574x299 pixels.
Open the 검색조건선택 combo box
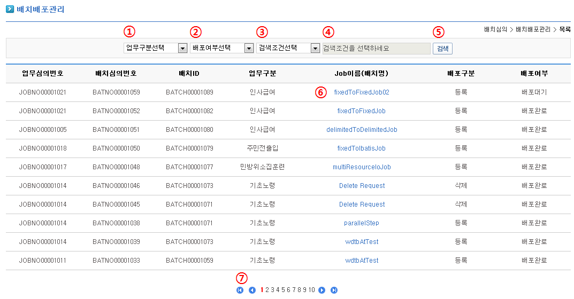coord(315,48)
